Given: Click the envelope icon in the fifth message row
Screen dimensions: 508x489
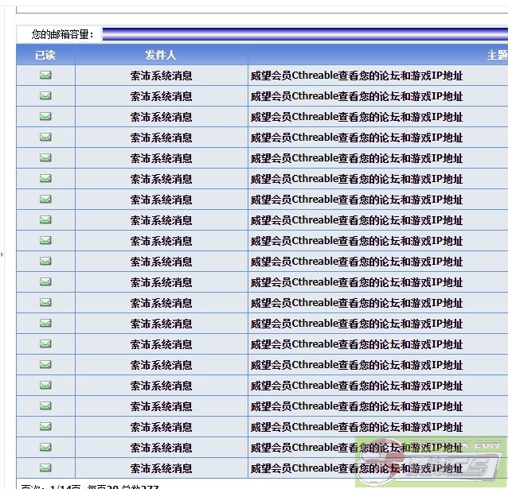Looking at the screenshot, I should click(45, 158).
